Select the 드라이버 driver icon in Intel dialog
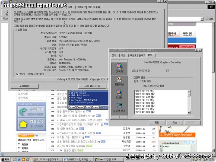Image resolution: width=216 pixels, height=162 pixels. 119,82
